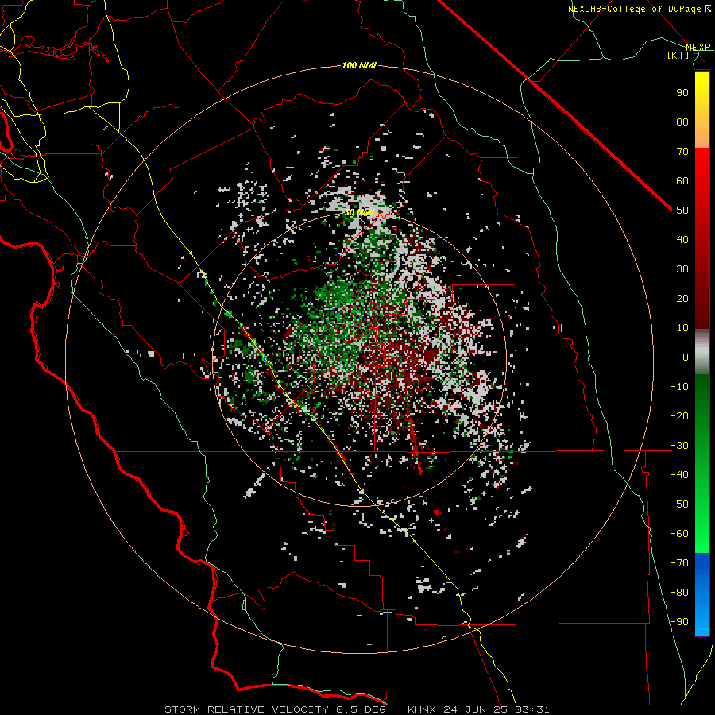Click the 70 value on the velocity scale
715x715 pixels.
pyautogui.click(x=682, y=152)
